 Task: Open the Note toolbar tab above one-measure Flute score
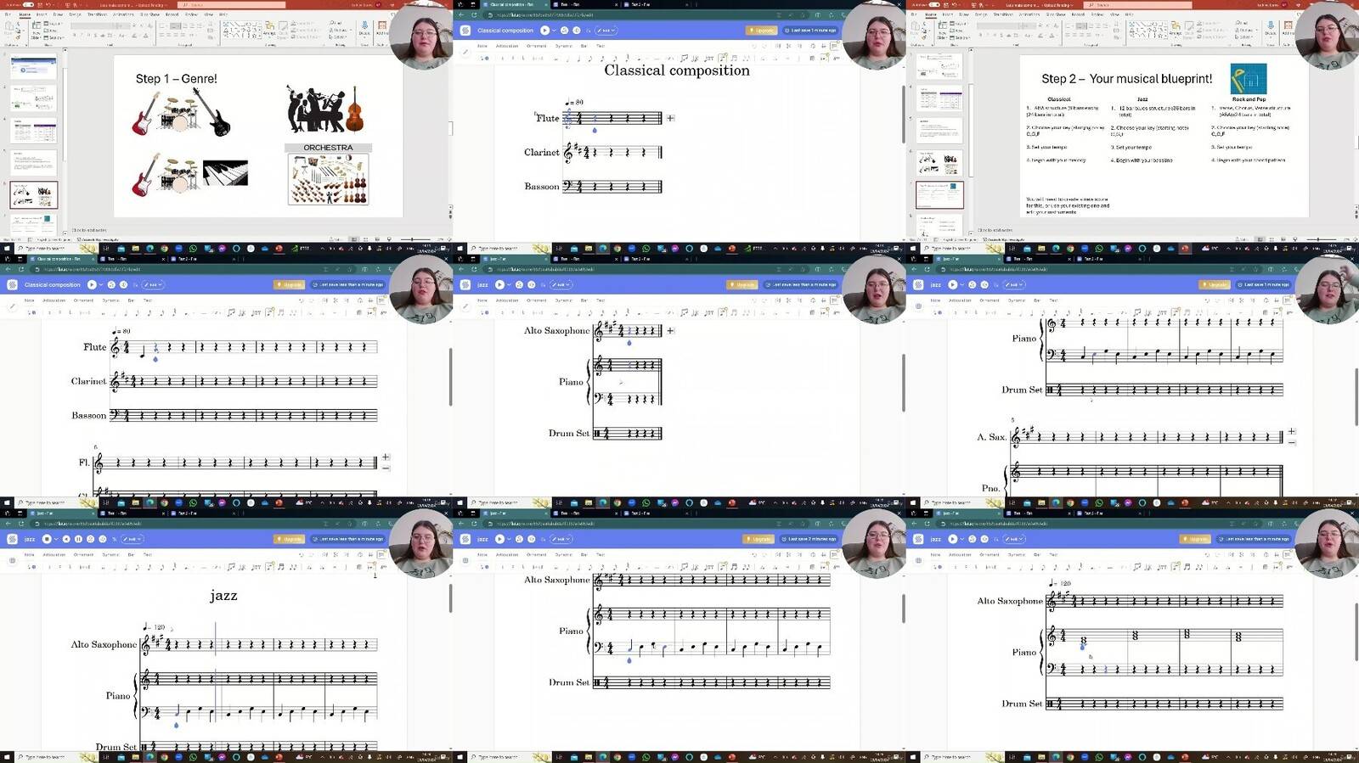pos(482,46)
